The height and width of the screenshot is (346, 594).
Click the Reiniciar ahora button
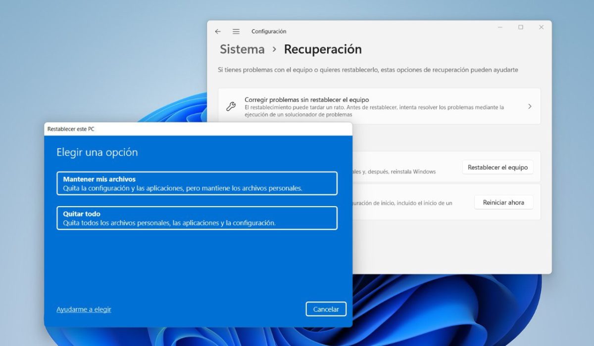coord(503,202)
